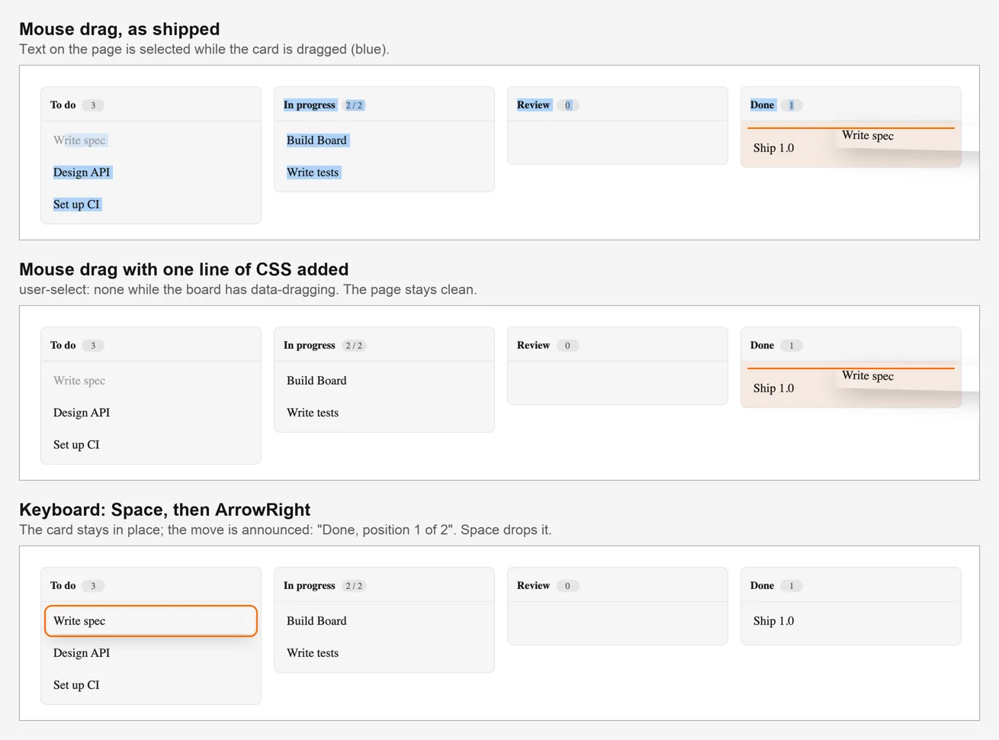Click the Done column title in the as-shipped board
Screen dimensions: 999x740
[x=762, y=105]
